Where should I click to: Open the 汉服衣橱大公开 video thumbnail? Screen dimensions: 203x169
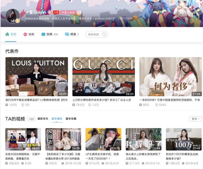pyautogui.click(x=63, y=139)
